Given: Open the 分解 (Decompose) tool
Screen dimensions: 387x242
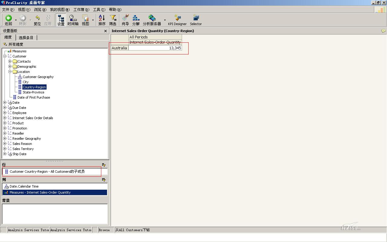Looking at the screenshot, I should coord(136,20).
